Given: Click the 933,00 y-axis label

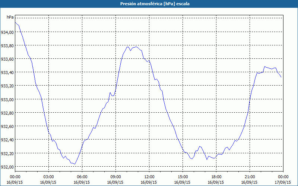Looking at the screenshot, I should (7, 100).
